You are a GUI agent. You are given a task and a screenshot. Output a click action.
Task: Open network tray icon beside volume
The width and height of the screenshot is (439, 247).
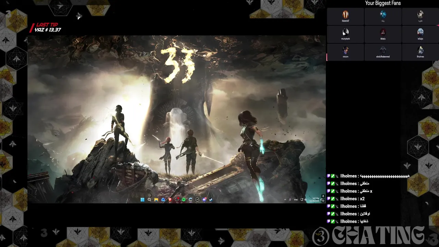[302, 200]
